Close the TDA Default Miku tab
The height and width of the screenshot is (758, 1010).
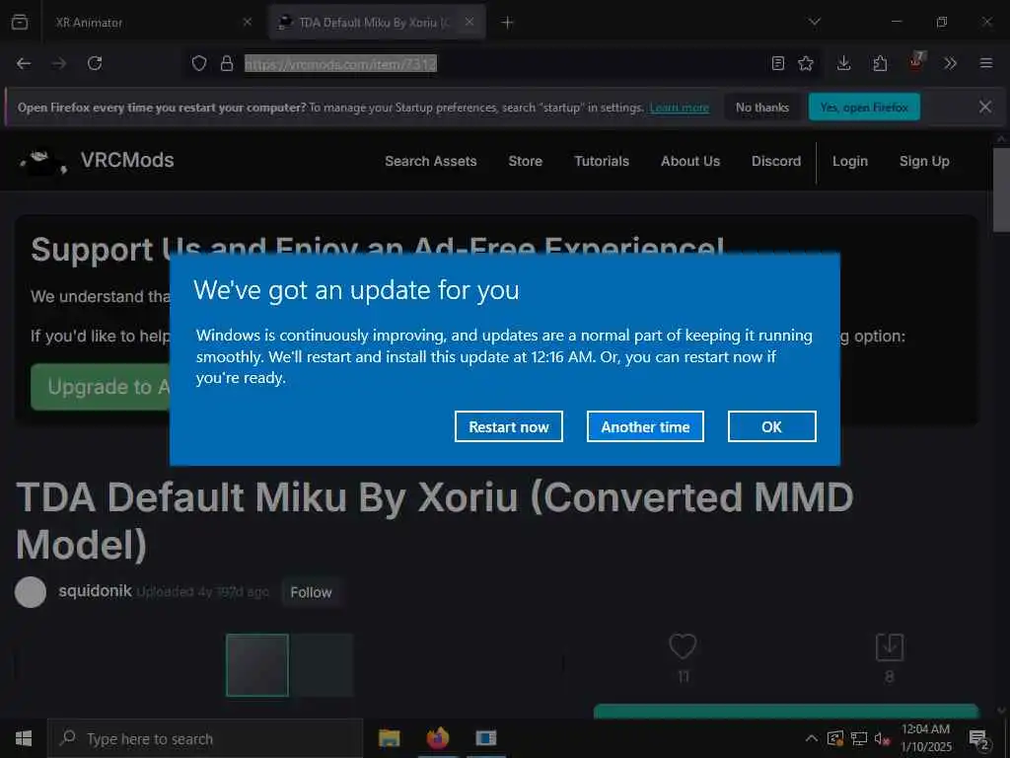click(x=469, y=22)
